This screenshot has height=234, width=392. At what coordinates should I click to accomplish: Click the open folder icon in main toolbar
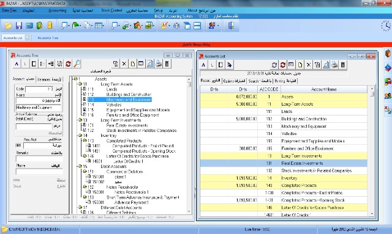(8, 26)
